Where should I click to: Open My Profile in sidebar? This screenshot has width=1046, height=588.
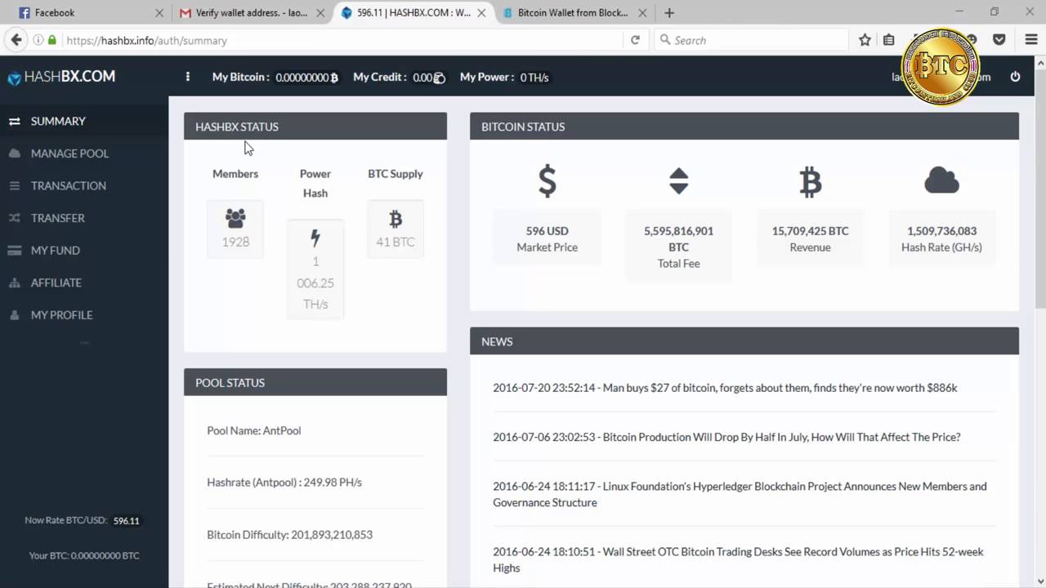[62, 314]
